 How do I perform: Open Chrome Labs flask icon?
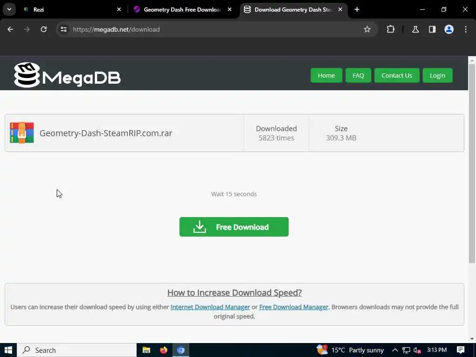tap(416, 29)
